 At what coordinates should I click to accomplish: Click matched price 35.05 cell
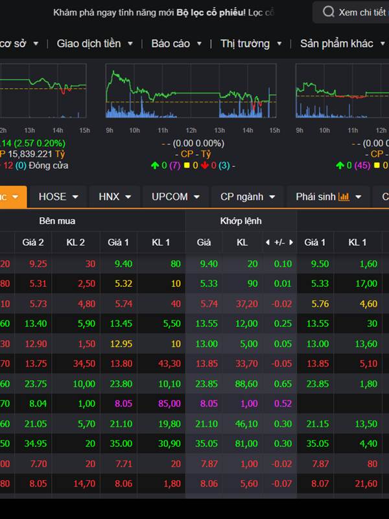(x=206, y=444)
